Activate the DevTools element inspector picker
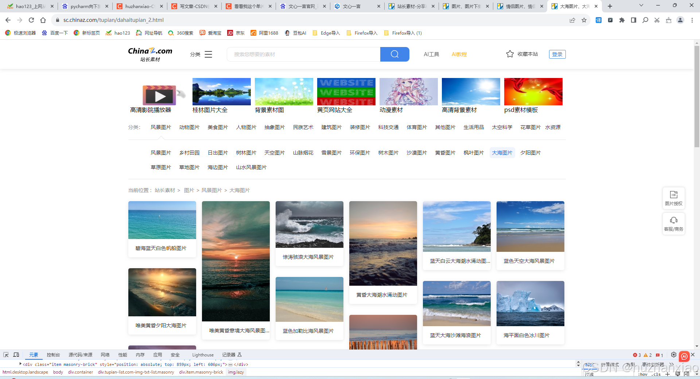Image resolution: width=700 pixels, height=379 pixels. point(6,355)
